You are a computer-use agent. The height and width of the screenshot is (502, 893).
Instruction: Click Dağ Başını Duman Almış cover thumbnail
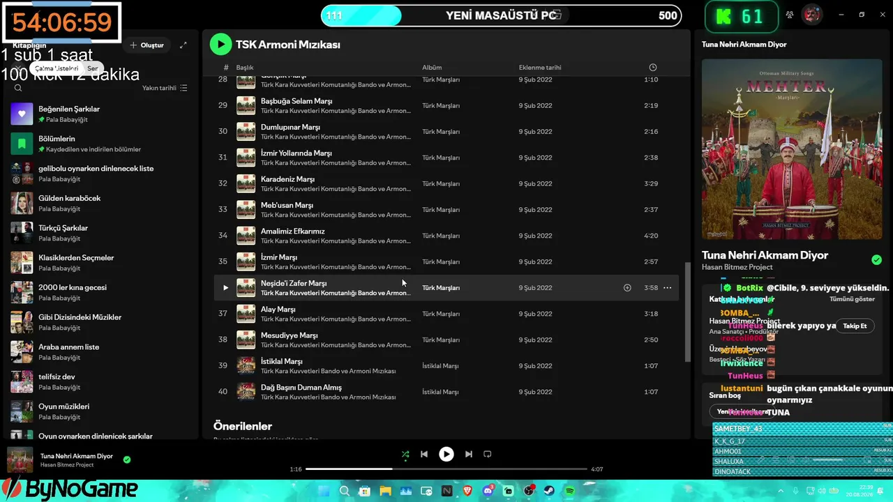246,392
